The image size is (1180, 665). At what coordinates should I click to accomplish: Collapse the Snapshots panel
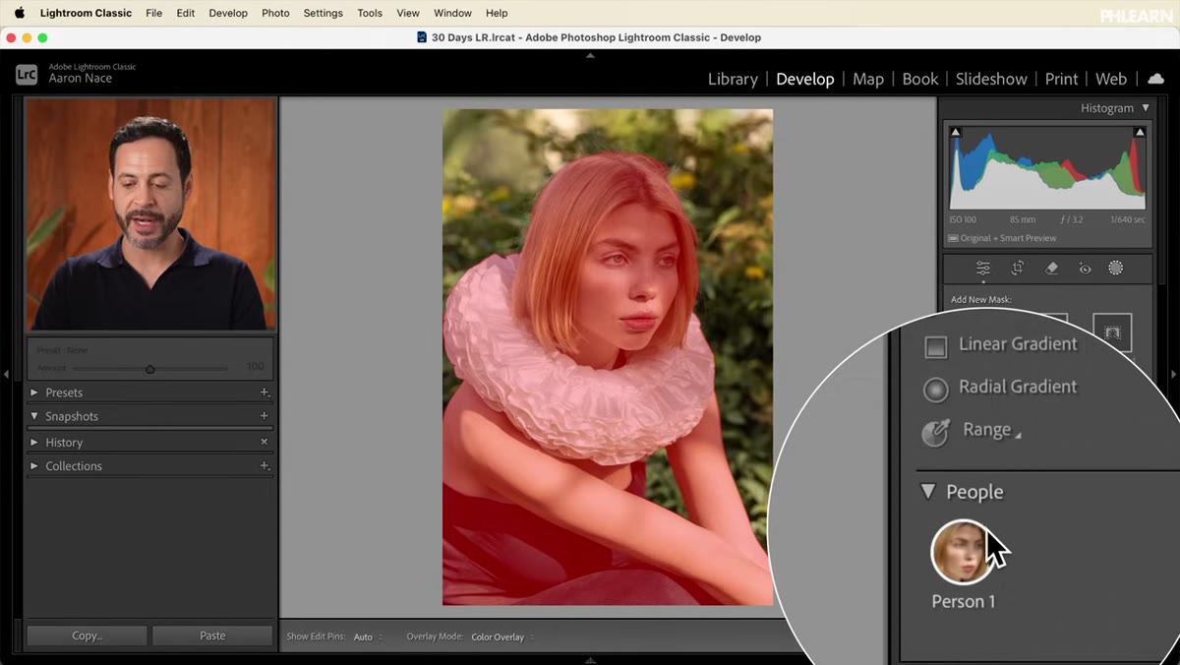pos(34,416)
